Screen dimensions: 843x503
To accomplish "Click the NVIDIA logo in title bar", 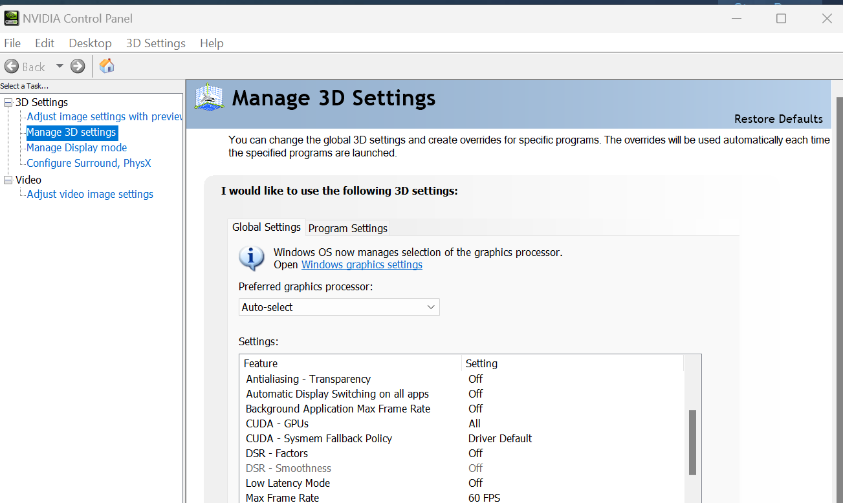I will (11, 18).
